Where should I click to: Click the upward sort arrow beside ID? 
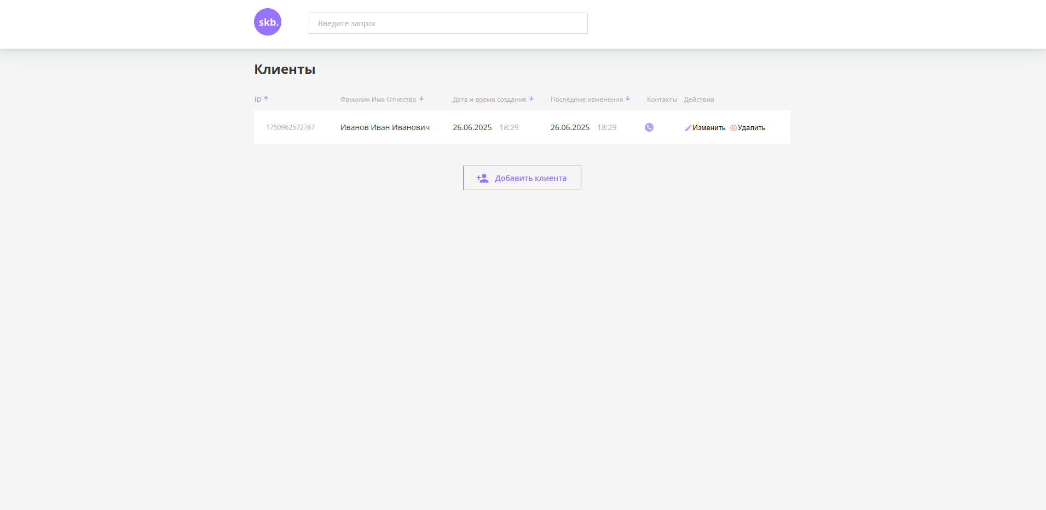tap(266, 98)
